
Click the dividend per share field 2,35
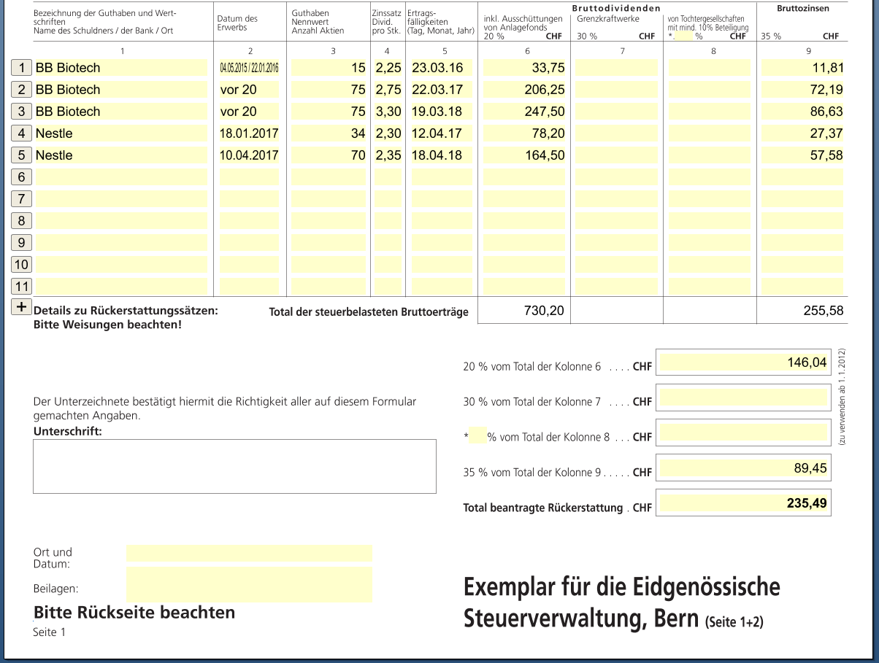[x=388, y=155]
